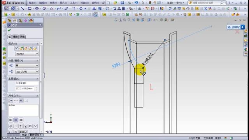Click the New document icon

click(108, 3)
